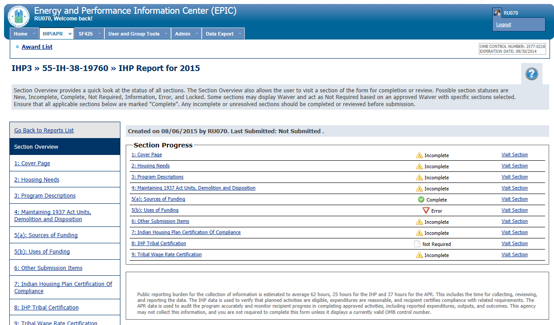554x325 pixels.
Task: Select Section Overview in the sidebar
Action: click(36, 147)
